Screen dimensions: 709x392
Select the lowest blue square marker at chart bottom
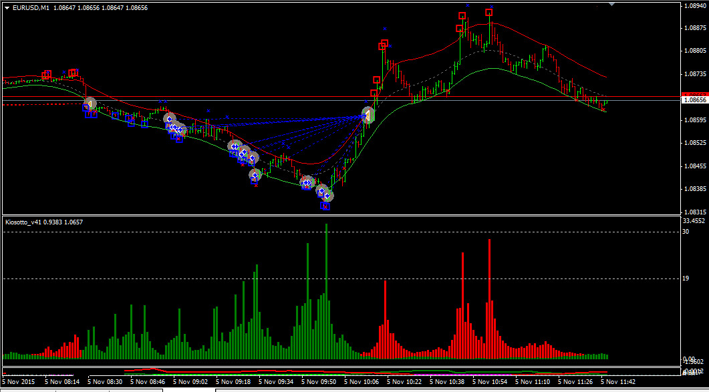click(325, 206)
